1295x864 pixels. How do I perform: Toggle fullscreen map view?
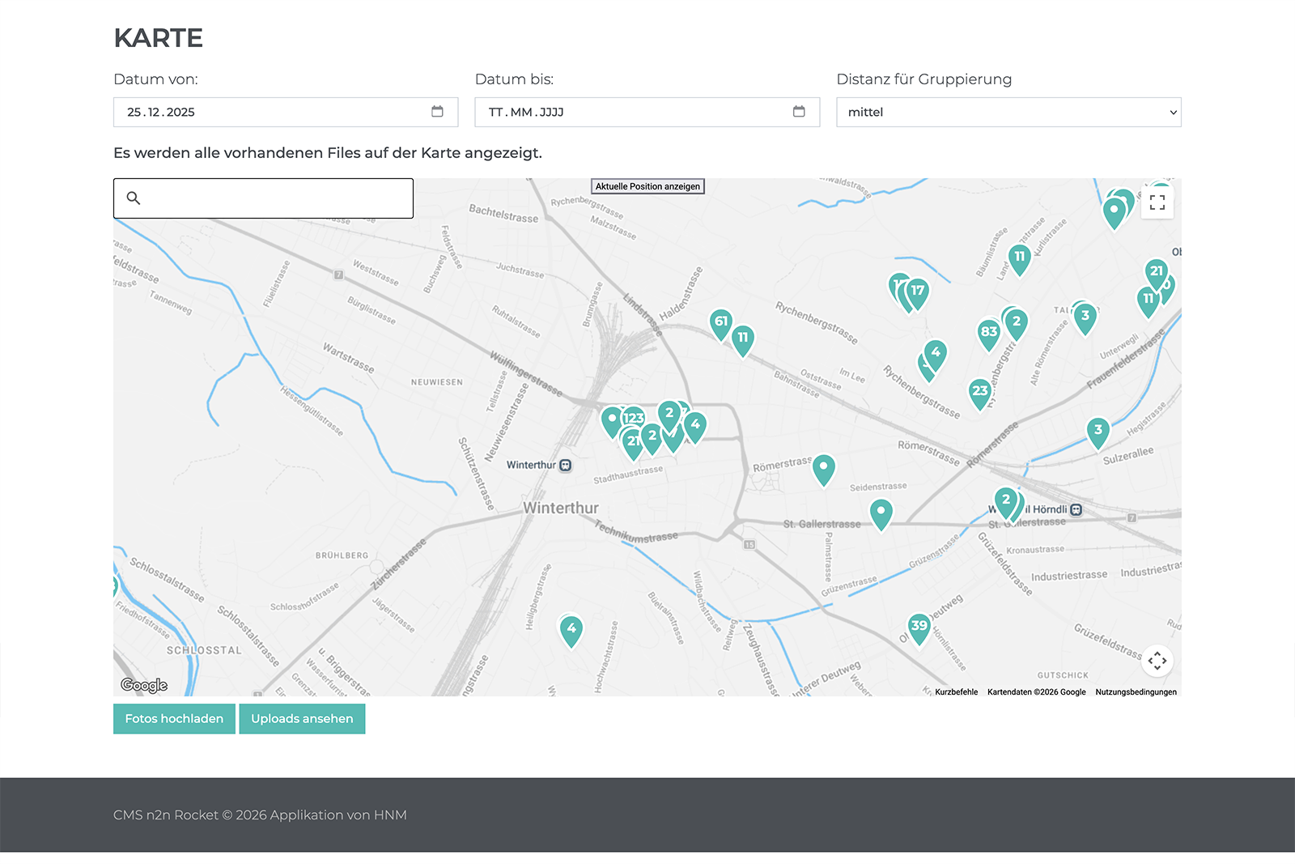tap(1157, 202)
